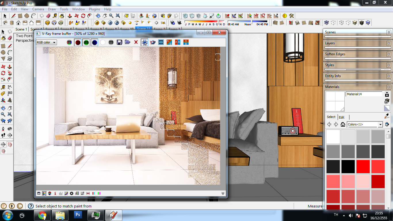Open V-Ray options M icon

pyautogui.click(x=97, y=22)
